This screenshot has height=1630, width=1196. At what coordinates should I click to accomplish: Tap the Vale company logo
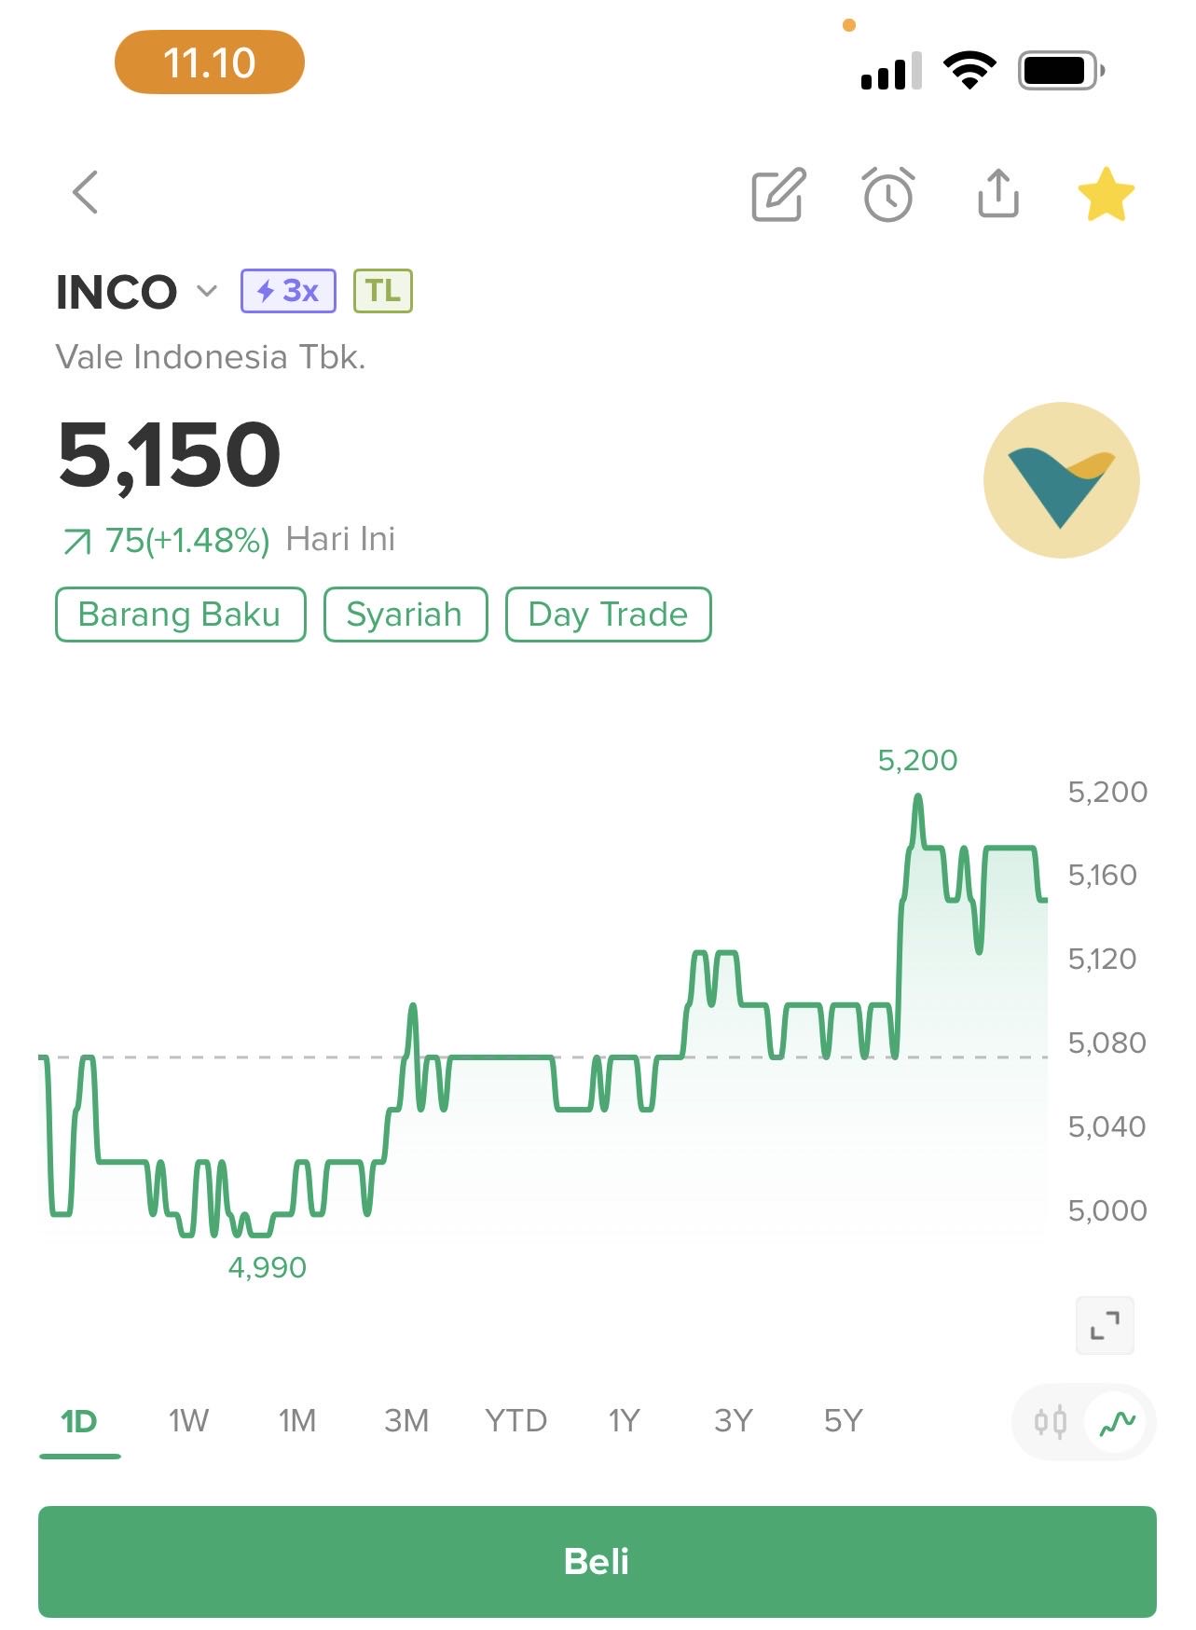coord(1061,480)
